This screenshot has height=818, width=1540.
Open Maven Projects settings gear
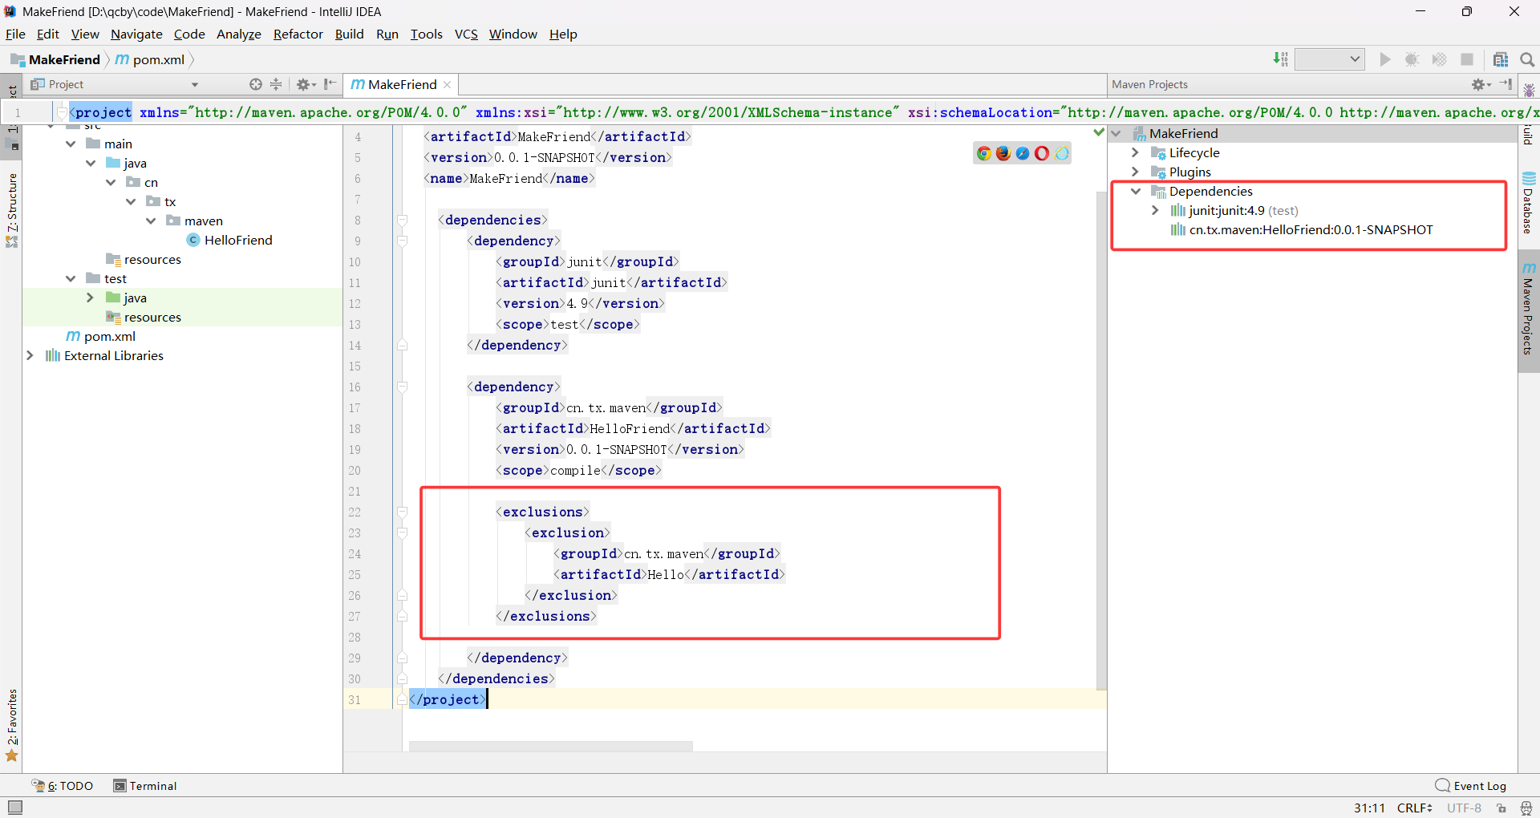pyautogui.click(x=1481, y=84)
